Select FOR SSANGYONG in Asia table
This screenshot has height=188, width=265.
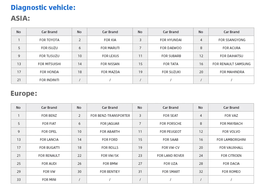click(x=231, y=40)
